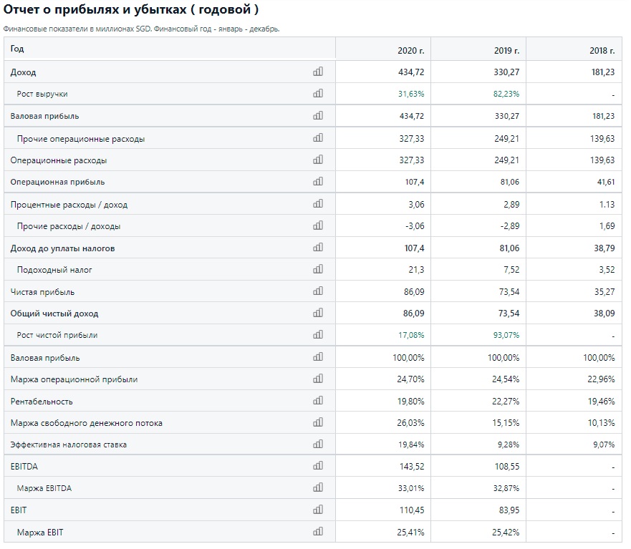Open chart for Доход до уплаты налогов

click(x=318, y=248)
